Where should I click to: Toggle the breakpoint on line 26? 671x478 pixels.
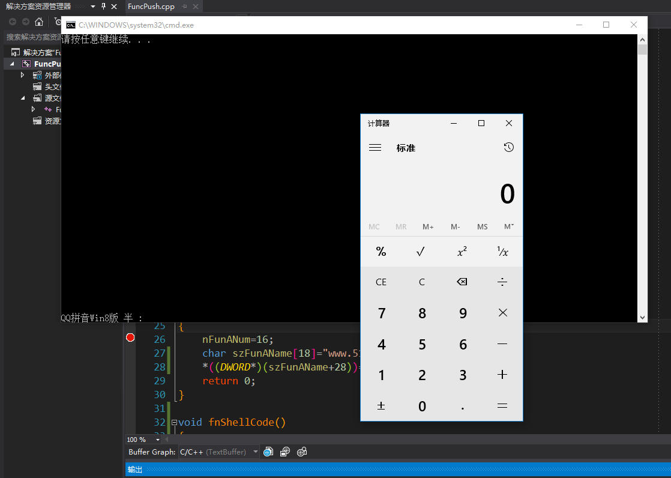[x=130, y=337]
